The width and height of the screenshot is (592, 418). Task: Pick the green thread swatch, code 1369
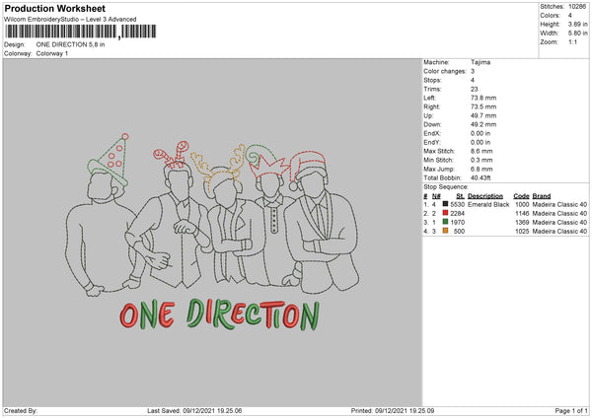pos(446,222)
